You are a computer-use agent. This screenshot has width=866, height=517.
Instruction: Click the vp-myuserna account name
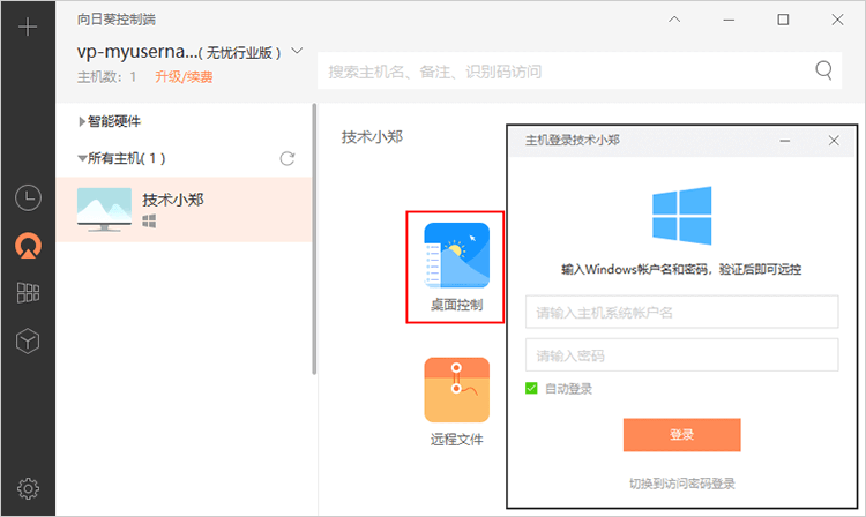click(x=137, y=51)
